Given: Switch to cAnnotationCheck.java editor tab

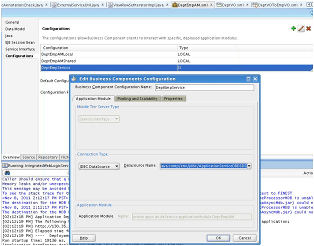Looking at the screenshot, I should pos(22,5).
